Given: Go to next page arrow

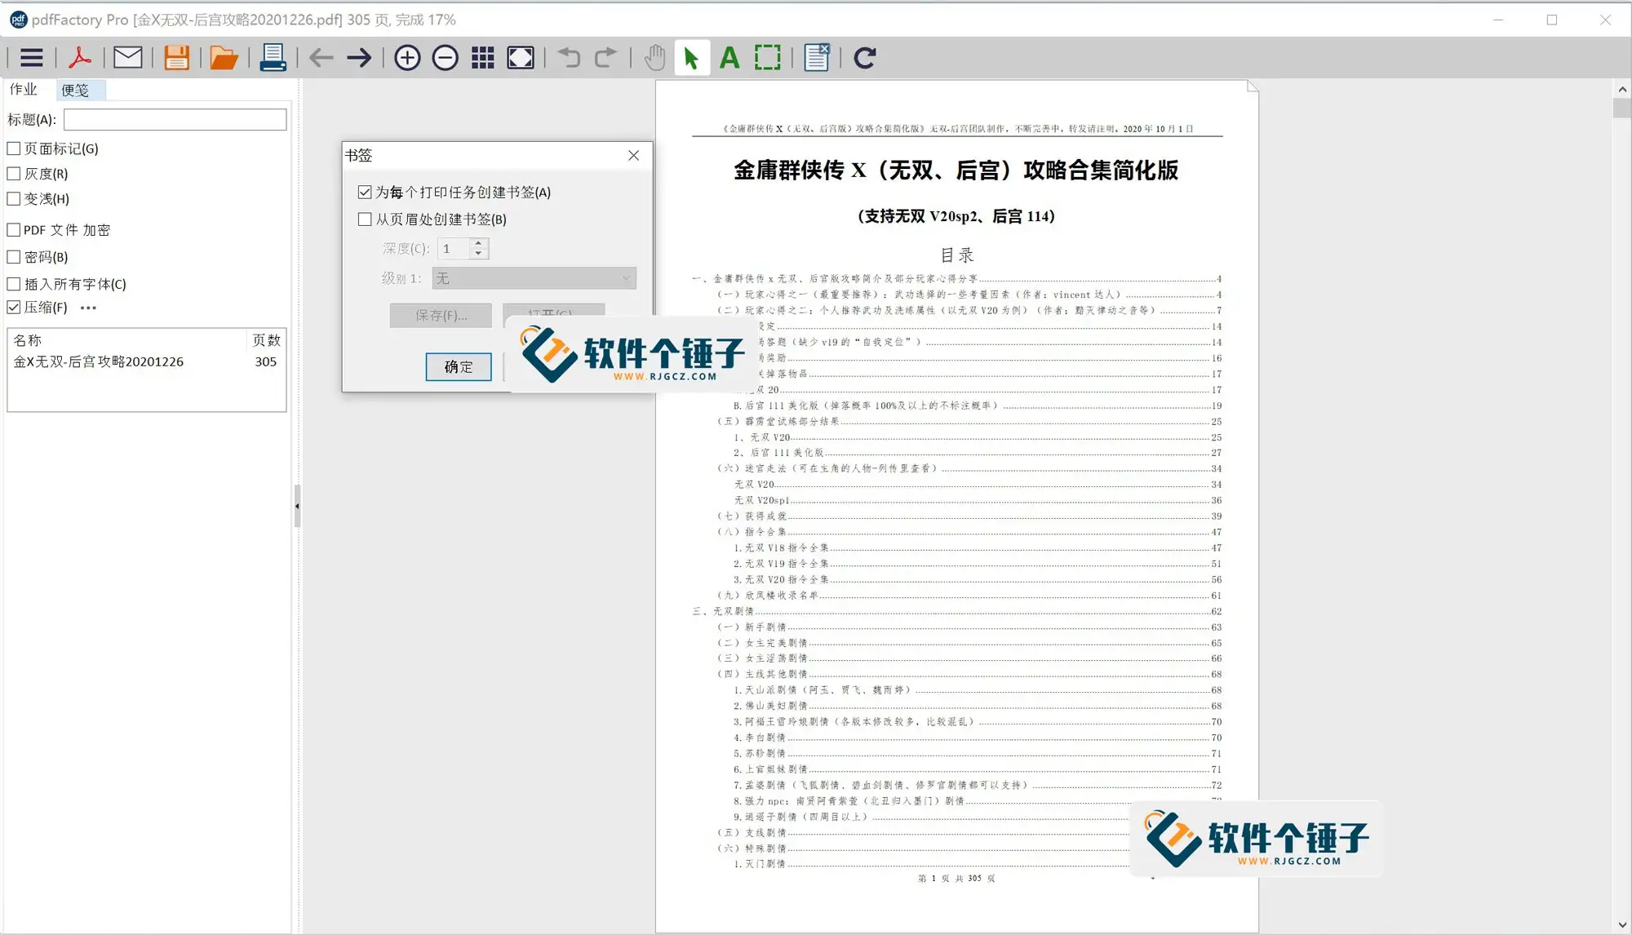Looking at the screenshot, I should 359,58.
